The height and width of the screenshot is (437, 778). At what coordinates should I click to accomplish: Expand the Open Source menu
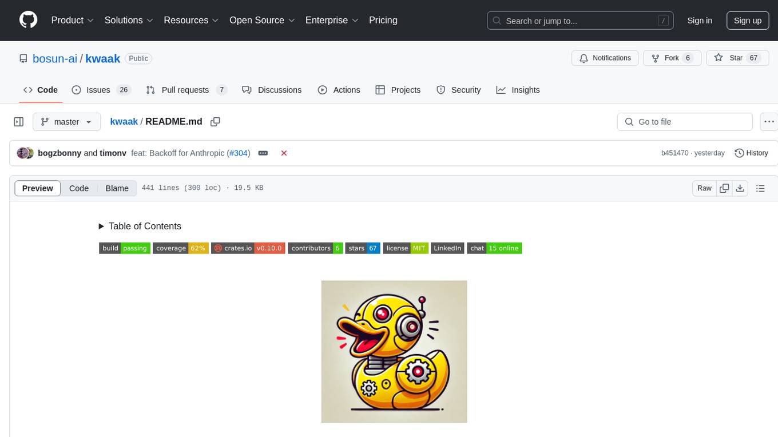pyautogui.click(x=262, y=20)
